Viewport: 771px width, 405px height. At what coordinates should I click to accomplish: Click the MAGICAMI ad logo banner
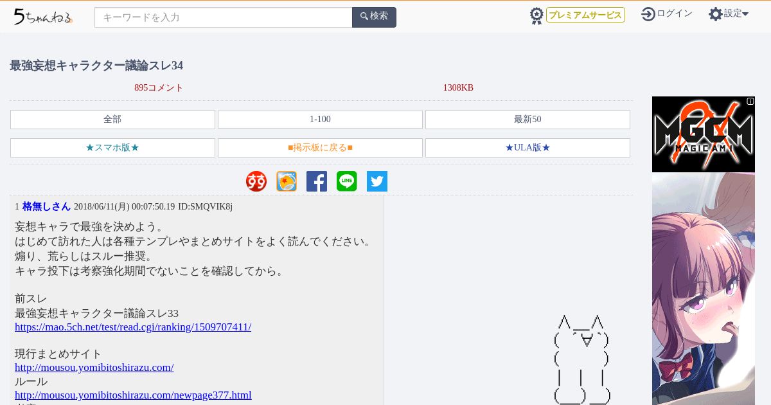click(x=703, y=134)
